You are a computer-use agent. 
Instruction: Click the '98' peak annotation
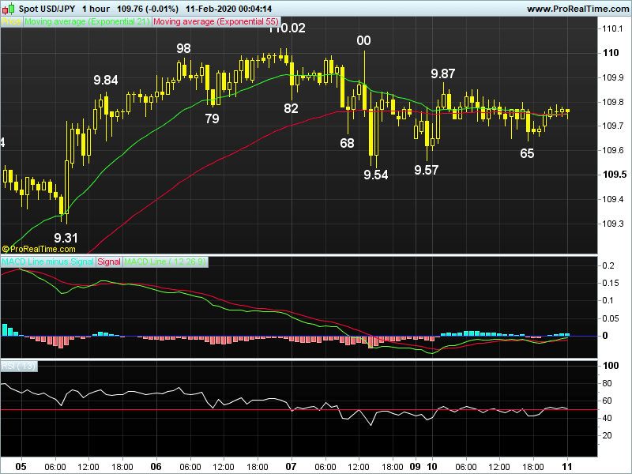183,48
